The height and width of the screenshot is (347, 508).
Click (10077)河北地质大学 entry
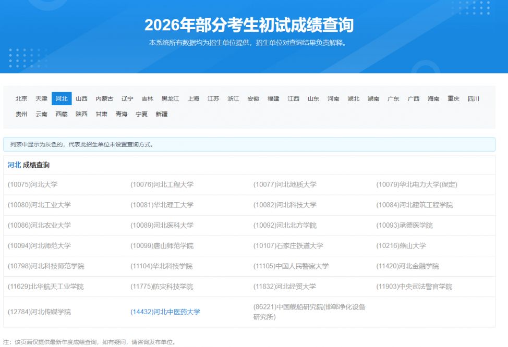tap(285, 185)
